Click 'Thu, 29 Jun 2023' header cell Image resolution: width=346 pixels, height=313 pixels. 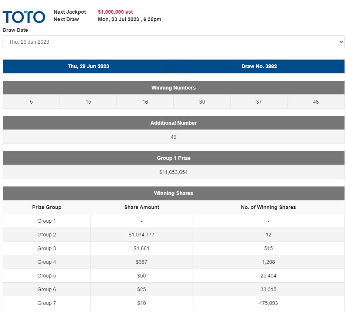coord(88,66)
